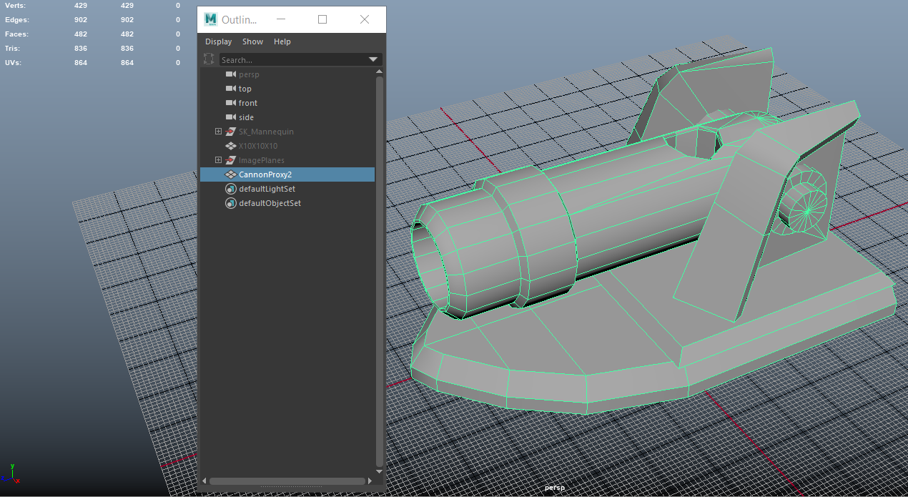This screenshot has width=908, height=497.
Task: Click the CannonProxy2 mesh icon
Action: (x=230, y=174)
